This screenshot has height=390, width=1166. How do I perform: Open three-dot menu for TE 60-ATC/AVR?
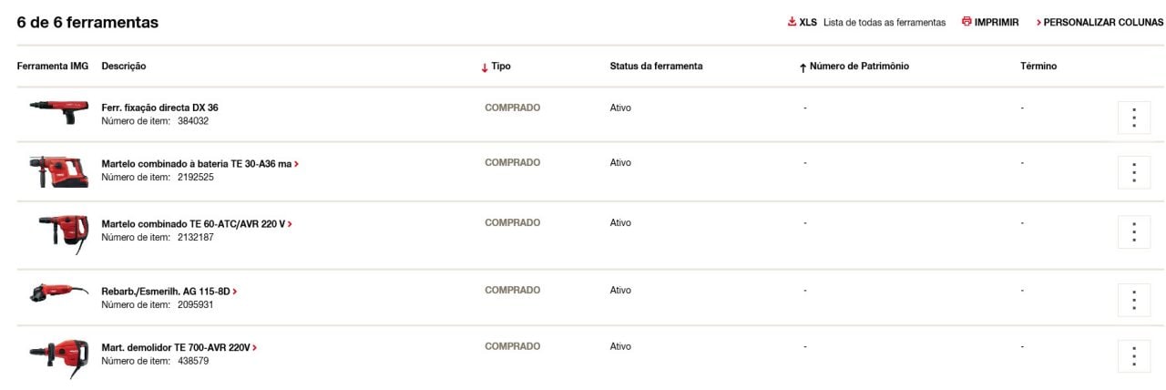pos(1133,232)
